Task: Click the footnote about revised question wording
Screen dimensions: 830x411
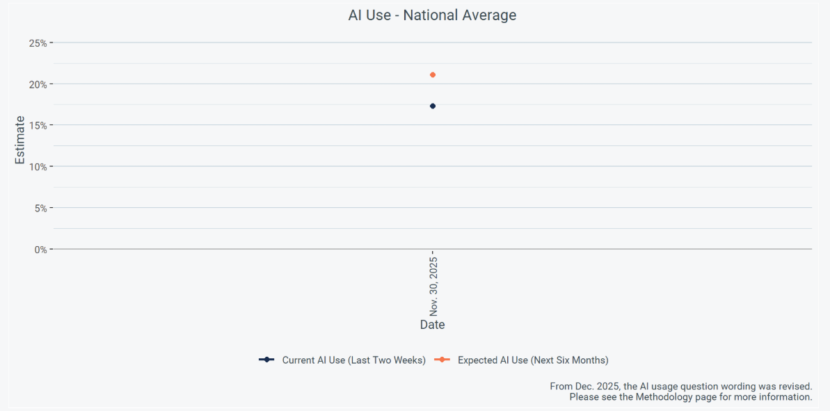Action: 680,386
